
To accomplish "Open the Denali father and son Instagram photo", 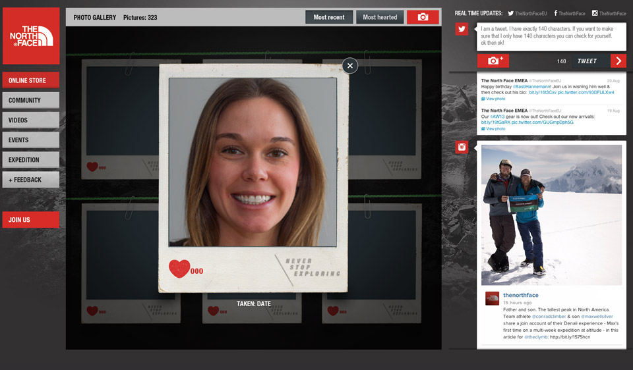I will [551, 215].
